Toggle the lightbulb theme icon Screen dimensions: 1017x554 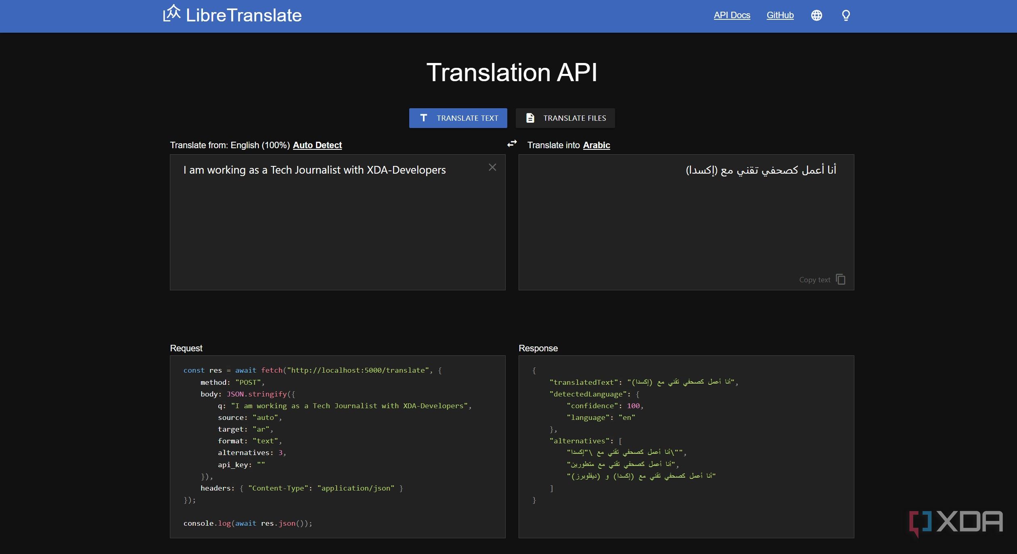pos(846,15)
